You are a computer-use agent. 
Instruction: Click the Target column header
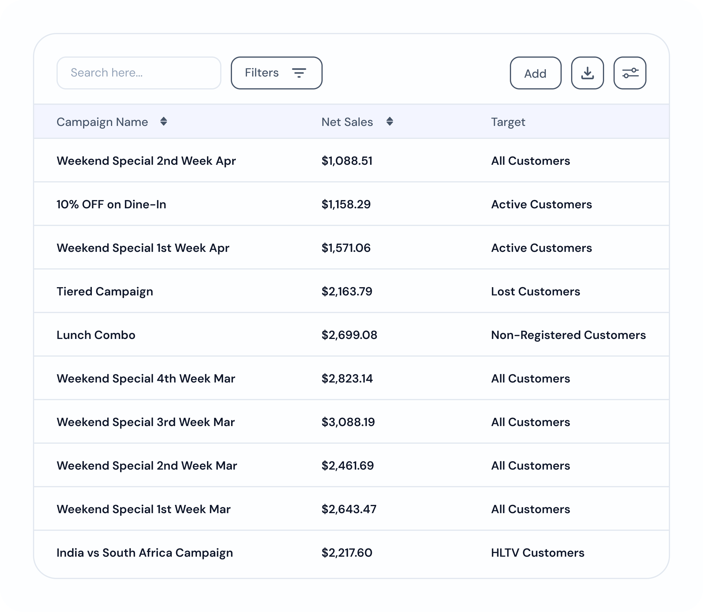point(508,122)
